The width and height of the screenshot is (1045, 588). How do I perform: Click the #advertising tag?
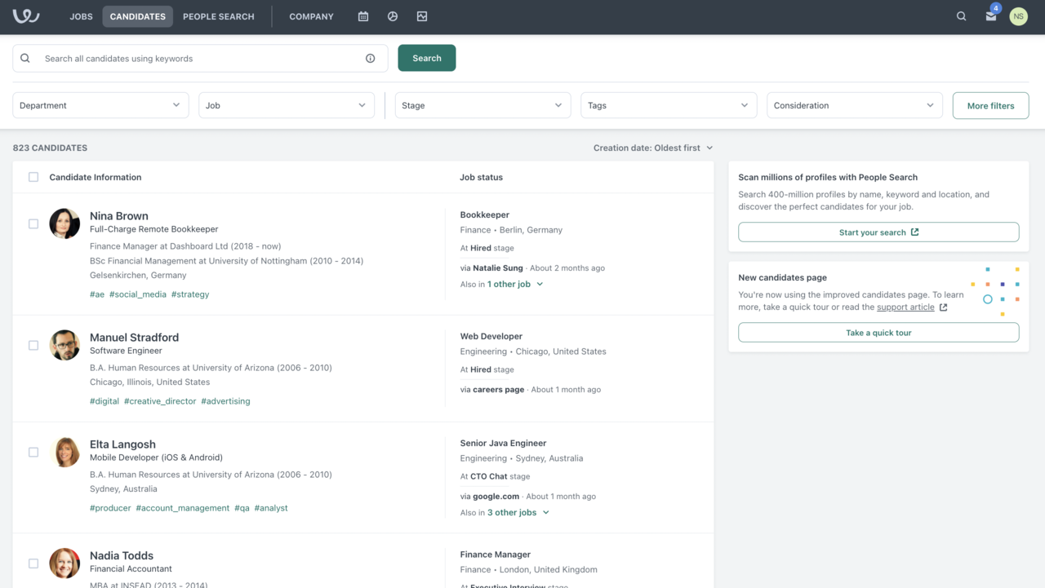pos(225,401)
